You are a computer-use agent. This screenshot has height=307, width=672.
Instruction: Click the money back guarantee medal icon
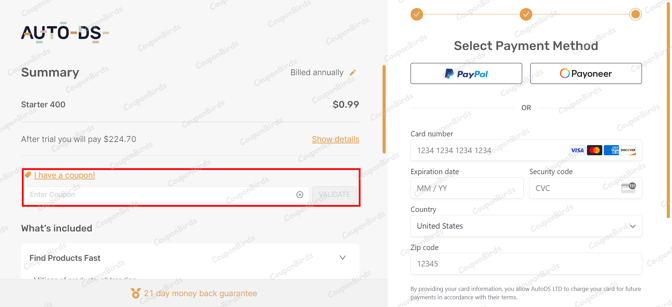click(135, 293)
